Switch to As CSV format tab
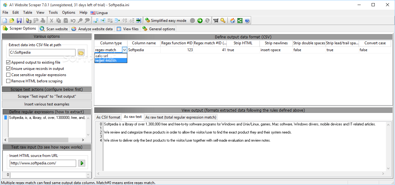Screen dimensions: 395x185 coord(108,117)
